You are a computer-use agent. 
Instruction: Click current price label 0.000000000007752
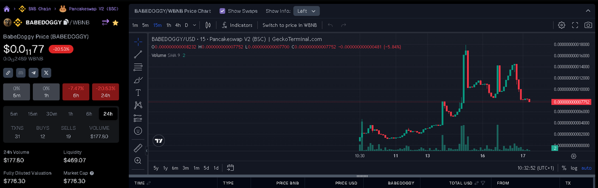(x=572, y=102)
